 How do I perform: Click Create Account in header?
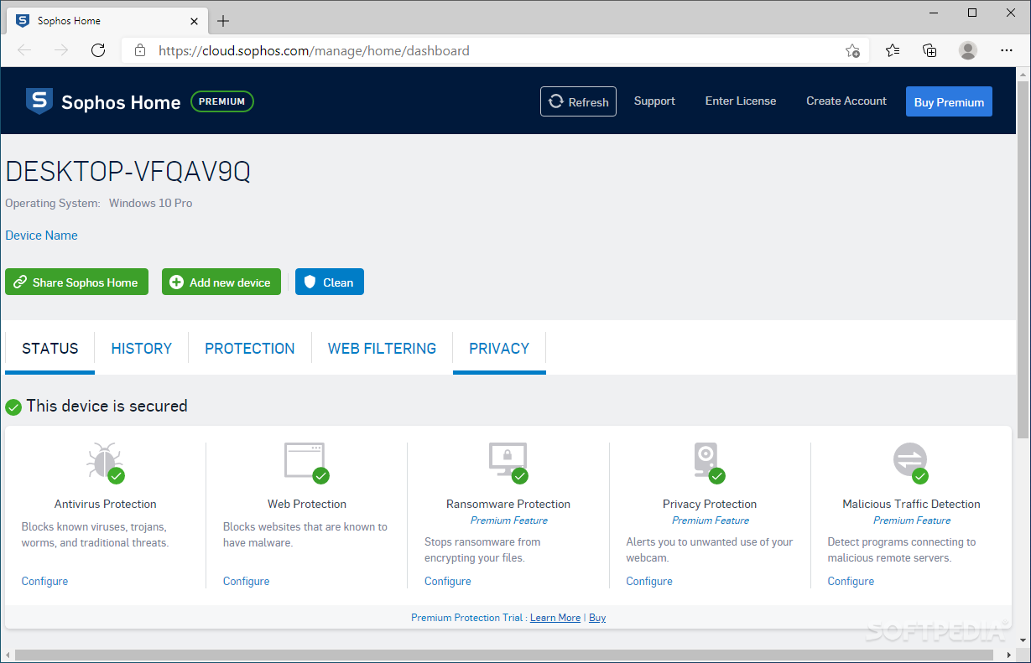click(846, 101)
